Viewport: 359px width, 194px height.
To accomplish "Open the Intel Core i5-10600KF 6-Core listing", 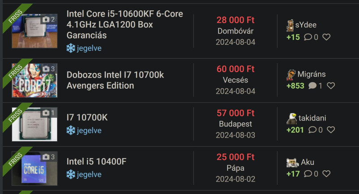I will (125, 25).
